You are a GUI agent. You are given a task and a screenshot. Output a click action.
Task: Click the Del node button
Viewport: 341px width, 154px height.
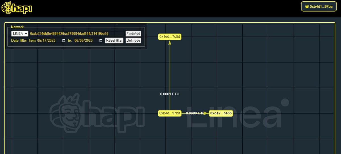[133, 40]
